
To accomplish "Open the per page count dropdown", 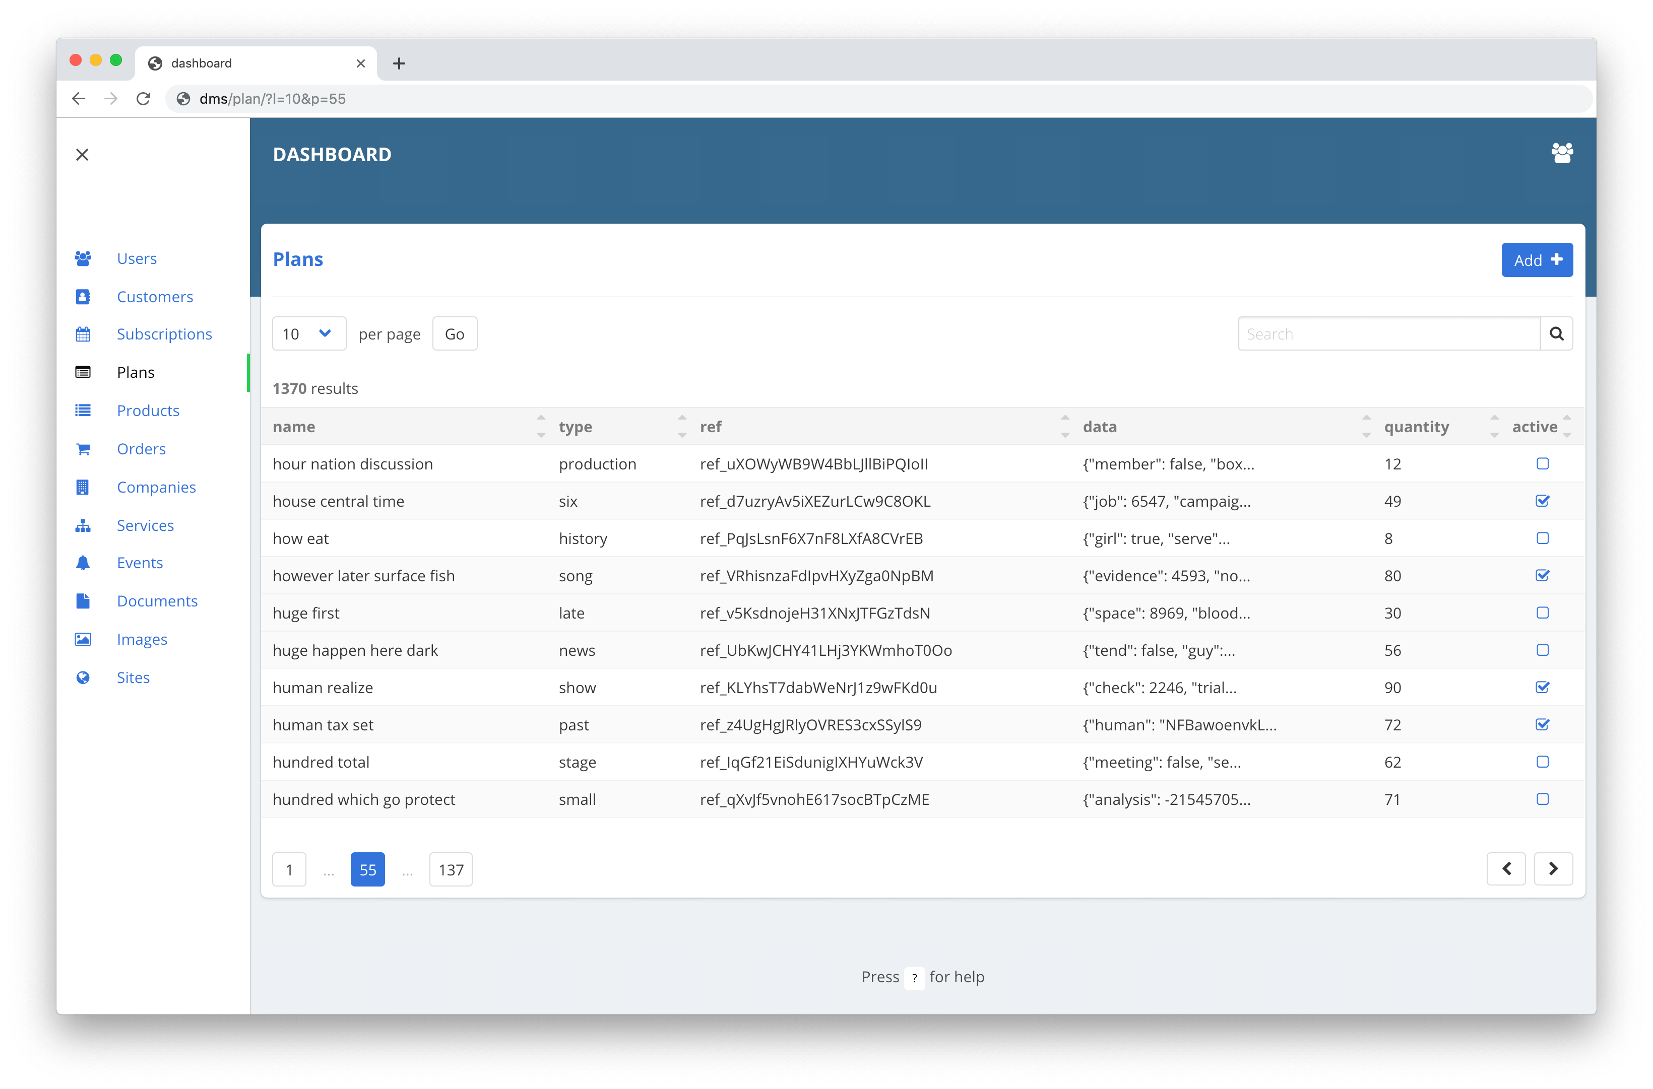I will 308,334.
